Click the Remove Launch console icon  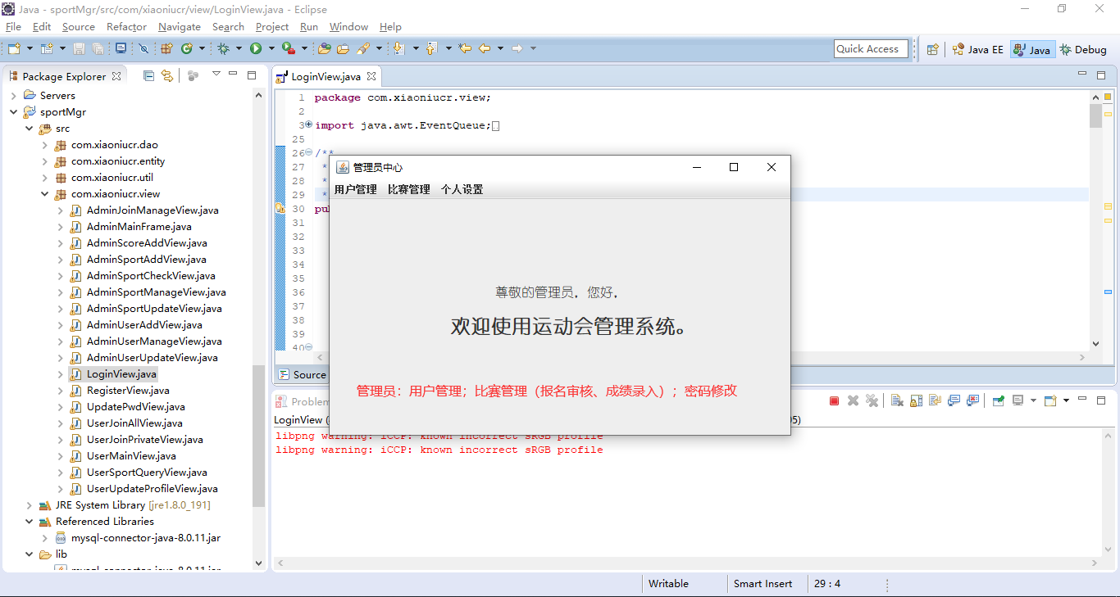tap(853, 400)
